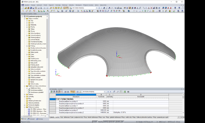Click the next load case blue arrow
The height and width of the screenshot is (123, 205).
coord(102,8)
